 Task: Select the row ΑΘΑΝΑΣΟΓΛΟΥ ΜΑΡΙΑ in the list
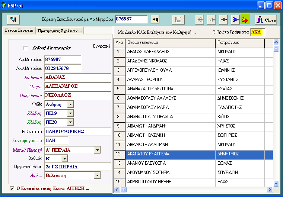pyautogui.click(x=148, y=107)
